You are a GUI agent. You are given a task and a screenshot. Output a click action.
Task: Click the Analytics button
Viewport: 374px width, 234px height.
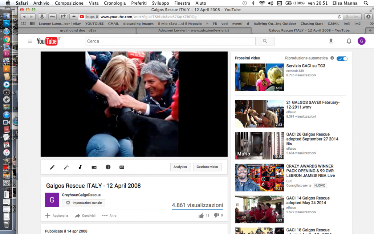pyautogui.click(x=180, y=167)
